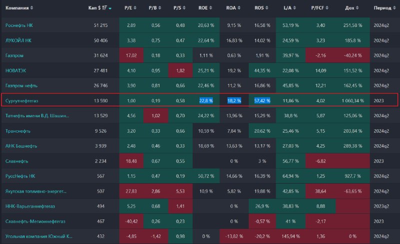Click Транснефть ROS cell 20,62 %
400x244 pixels.
point(262,131)
